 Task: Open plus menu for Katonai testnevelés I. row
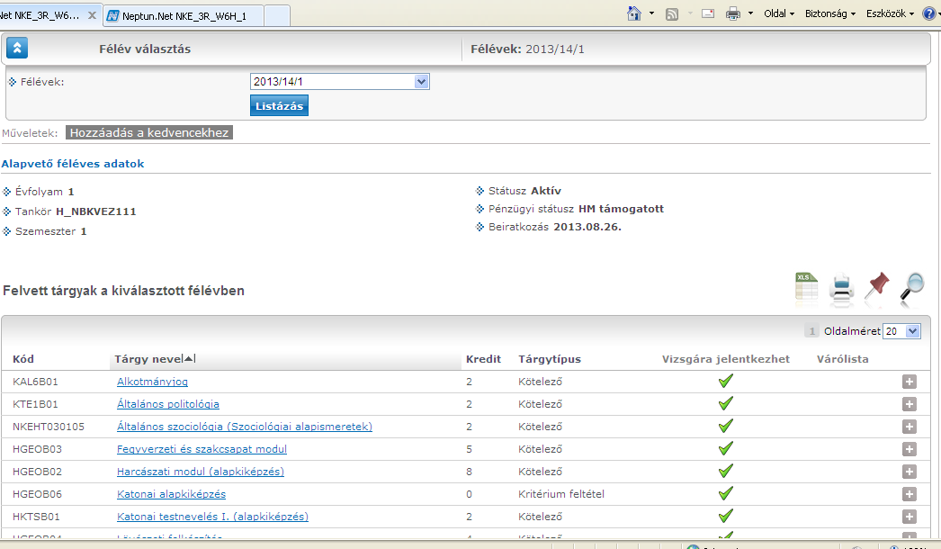[910, 517]
